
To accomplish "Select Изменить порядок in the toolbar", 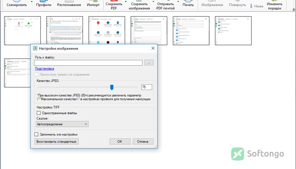I will tap(275, 5).
